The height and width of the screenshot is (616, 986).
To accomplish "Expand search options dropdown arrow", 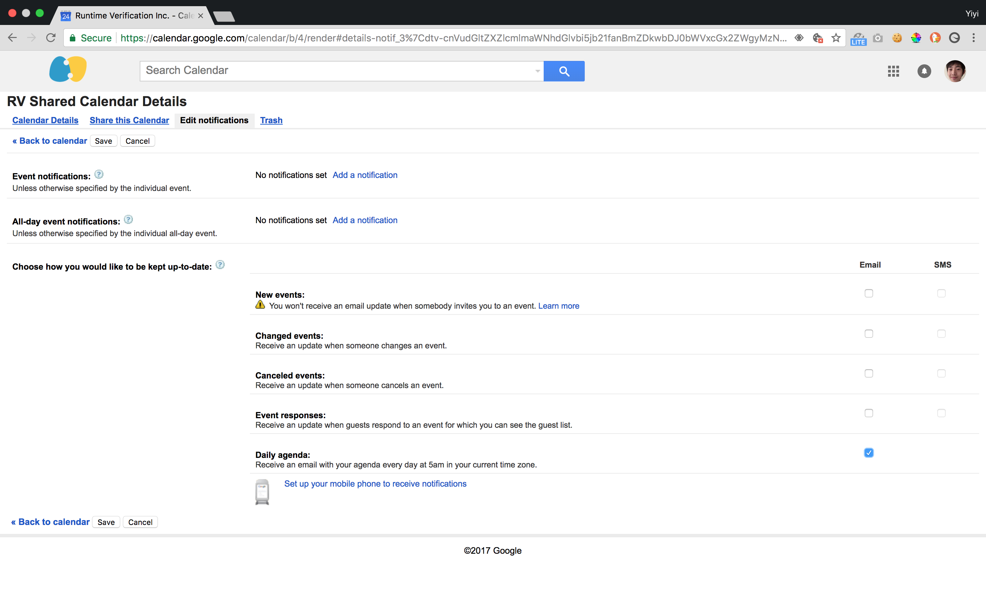I will 538,71.
